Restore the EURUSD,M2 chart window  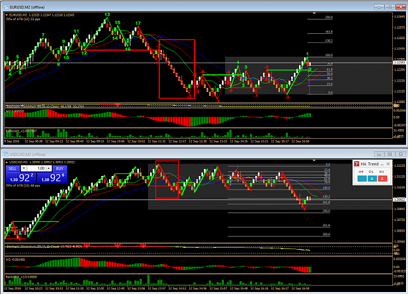[x=390, y=7]
